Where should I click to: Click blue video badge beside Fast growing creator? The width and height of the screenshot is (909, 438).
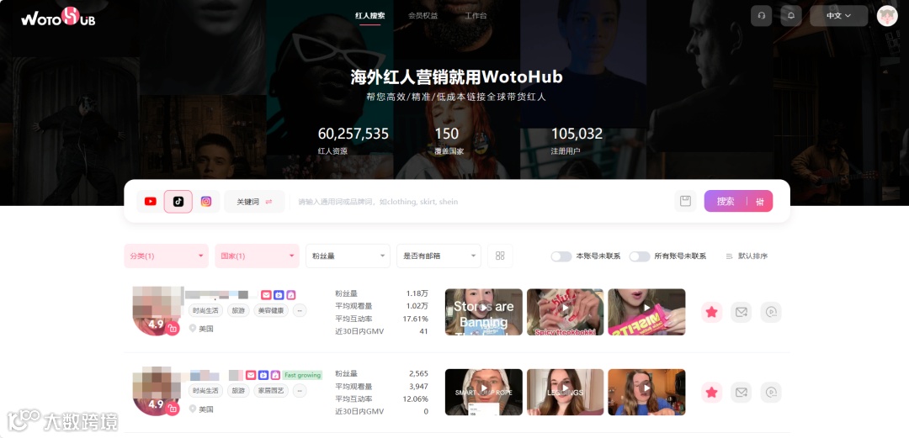point(263,375)
